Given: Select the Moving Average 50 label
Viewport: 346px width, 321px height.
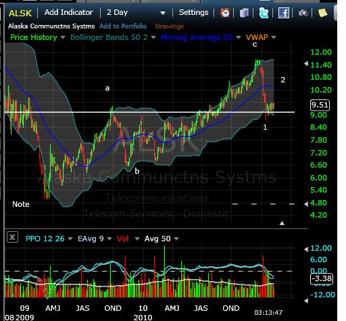Looking at the screenshot, I should point(197,37).
